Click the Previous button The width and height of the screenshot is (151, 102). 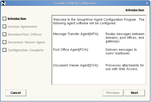click(x=113, y=93)
